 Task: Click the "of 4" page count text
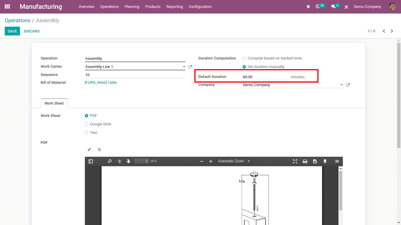tap(154, 161)
